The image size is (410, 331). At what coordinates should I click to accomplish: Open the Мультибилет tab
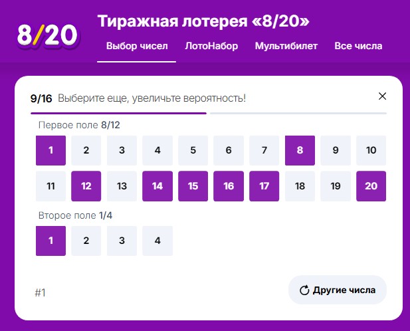(286, 46)
